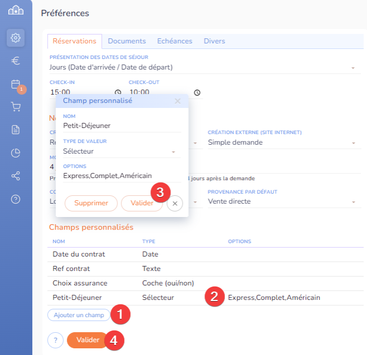The height and width of the screenshot is (355, 367).
Task: Switch to the Echéances tab
Action: point(174,41)
